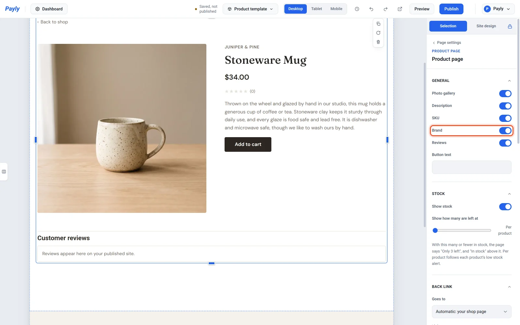This screenshot has height=325, width=520.
Task: Click the redo arrow icon
Action: (385, 9)
